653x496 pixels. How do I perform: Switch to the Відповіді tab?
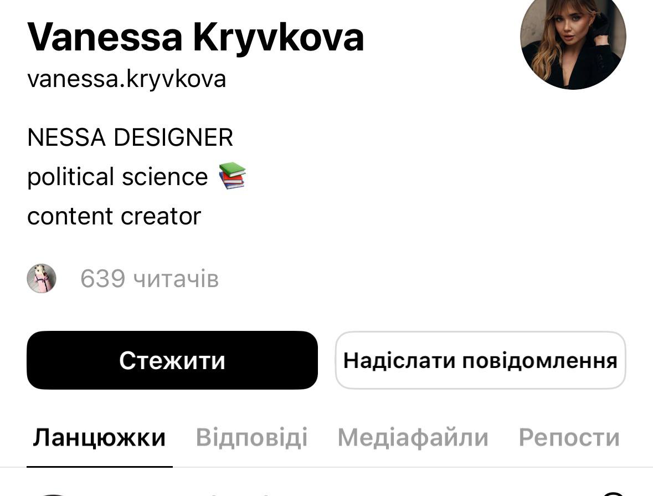point(251,437)
